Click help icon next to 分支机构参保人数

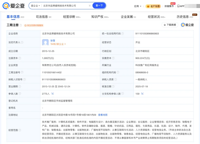coord(123,94)
